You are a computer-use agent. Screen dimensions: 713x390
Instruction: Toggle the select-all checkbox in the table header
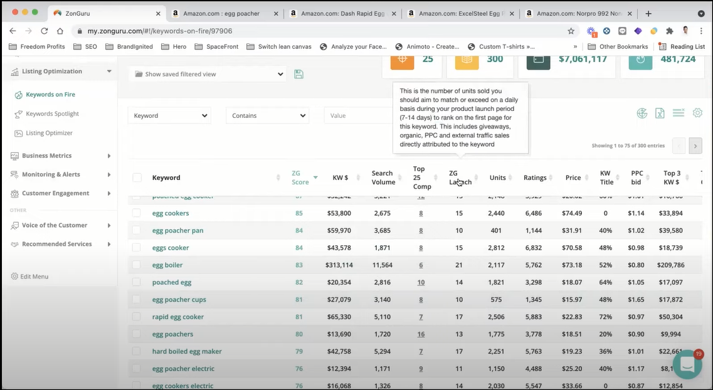click(137, 178)
